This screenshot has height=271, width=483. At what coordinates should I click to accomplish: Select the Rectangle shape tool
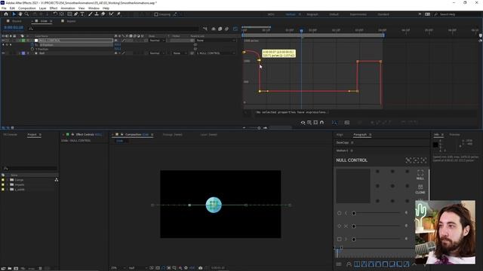pos(69,14)
